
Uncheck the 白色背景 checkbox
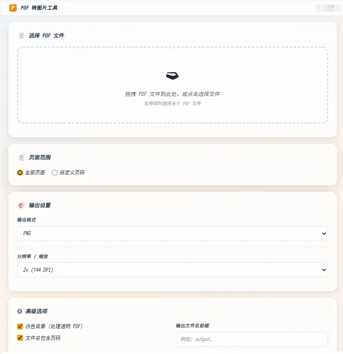(20, 326)
